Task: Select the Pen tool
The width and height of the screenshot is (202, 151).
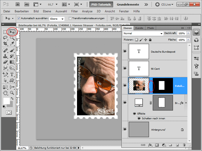Action: click(x=5, y=74)
